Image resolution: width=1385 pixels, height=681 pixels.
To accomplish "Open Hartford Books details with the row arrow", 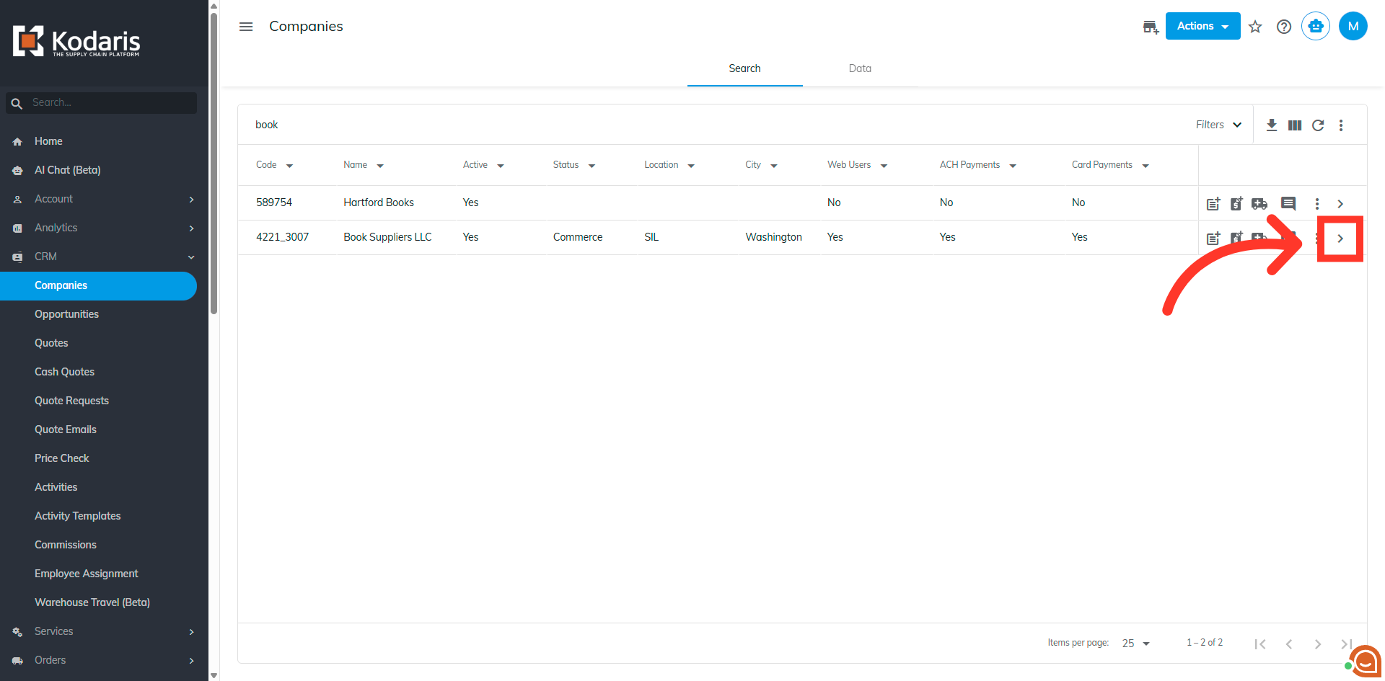I will tap(1340, 204).
